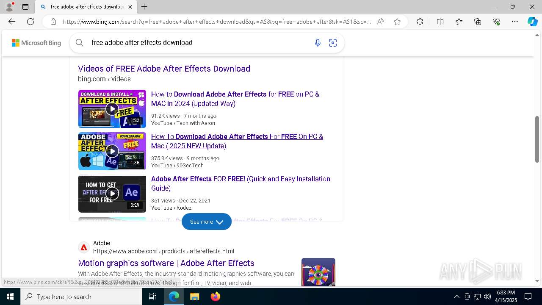Click the browser profile icon
Screen dimensions: 542x305
(x=9, y=7)
